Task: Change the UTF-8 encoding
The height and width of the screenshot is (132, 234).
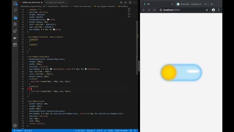Action: [99, 131]
